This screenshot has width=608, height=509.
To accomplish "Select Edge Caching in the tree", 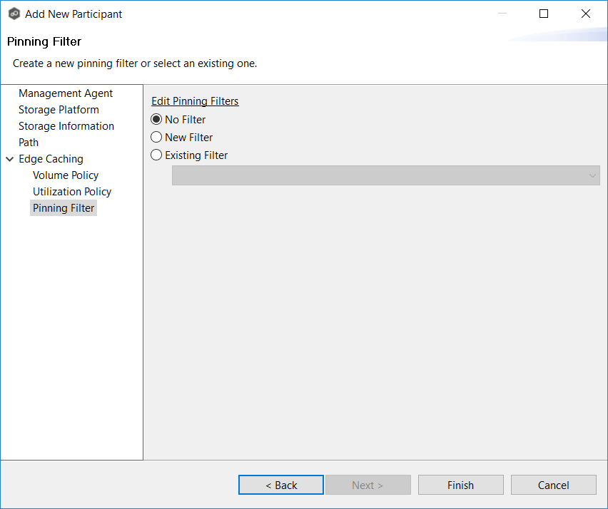I will tap(51, 159).
